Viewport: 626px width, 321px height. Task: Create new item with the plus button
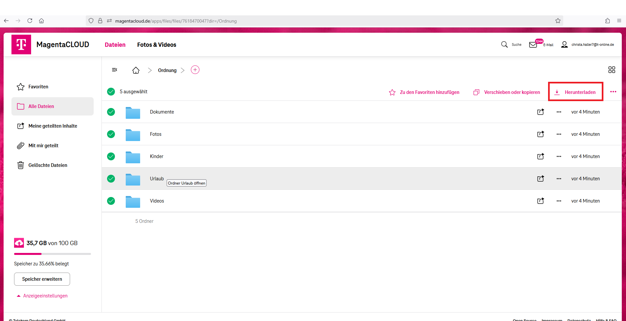click(195, 70)
